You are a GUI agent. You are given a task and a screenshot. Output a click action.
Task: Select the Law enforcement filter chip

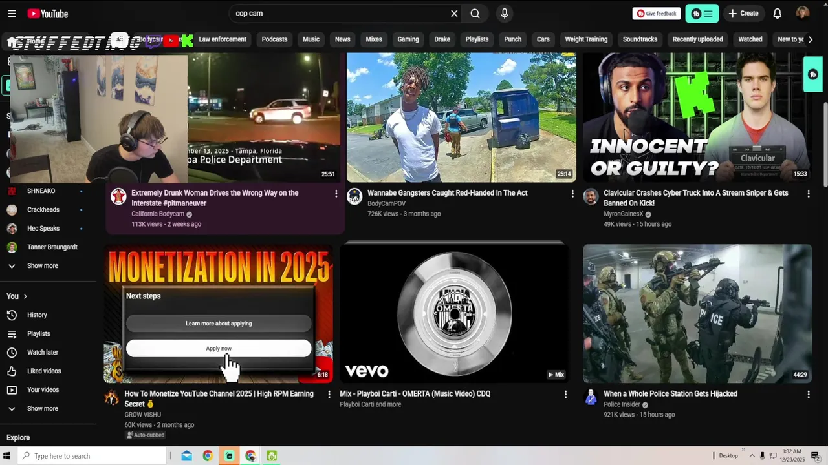coord(223,39)
